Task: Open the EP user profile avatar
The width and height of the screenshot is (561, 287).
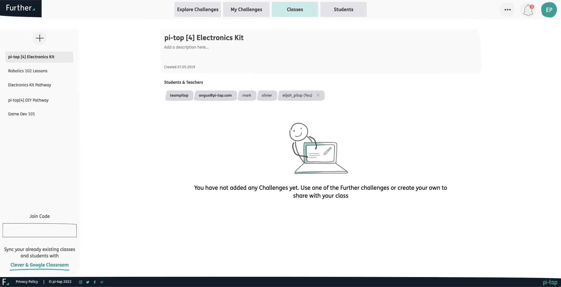Action: pos(549,10)
